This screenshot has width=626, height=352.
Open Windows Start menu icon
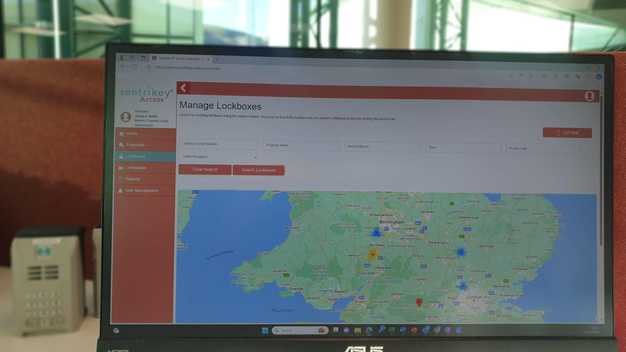coord(265,330)
